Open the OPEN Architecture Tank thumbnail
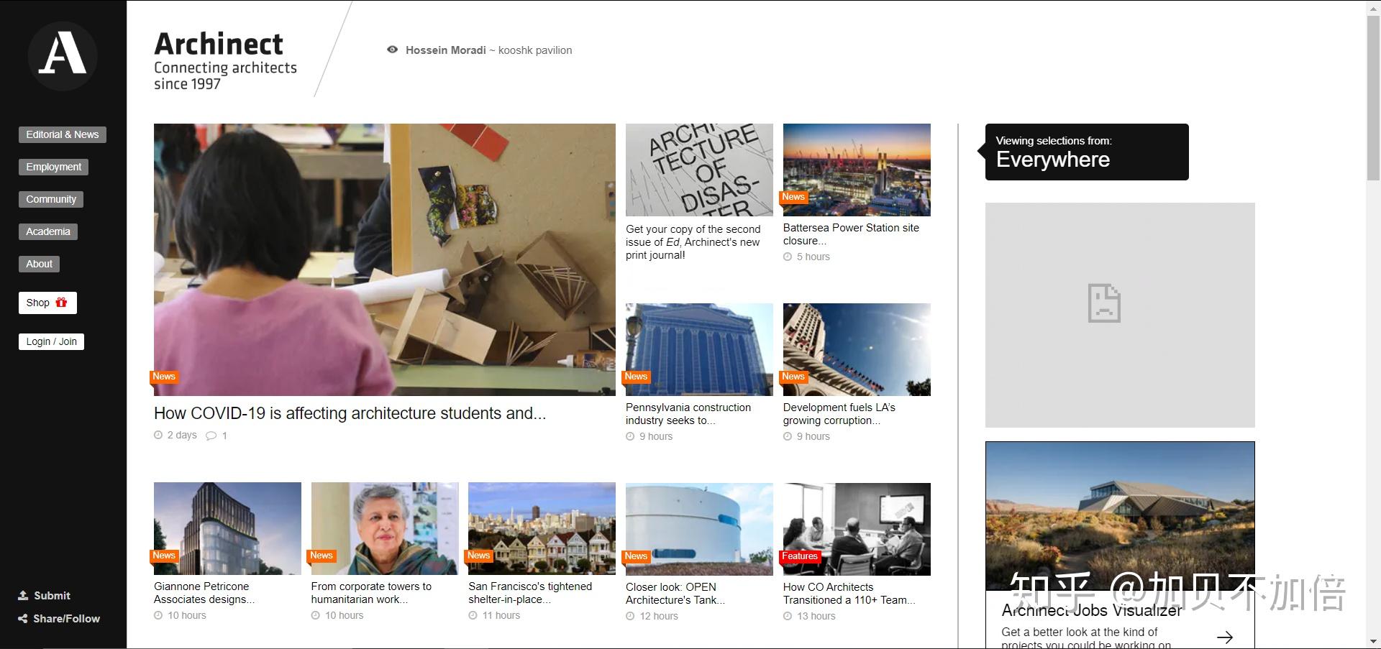Screen dimensions: 1381x649 [699, 529]
